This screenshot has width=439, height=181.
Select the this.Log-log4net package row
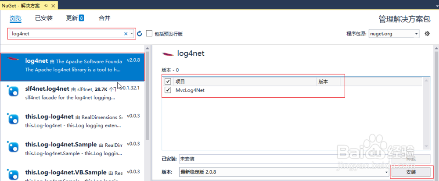click(72, 122)
